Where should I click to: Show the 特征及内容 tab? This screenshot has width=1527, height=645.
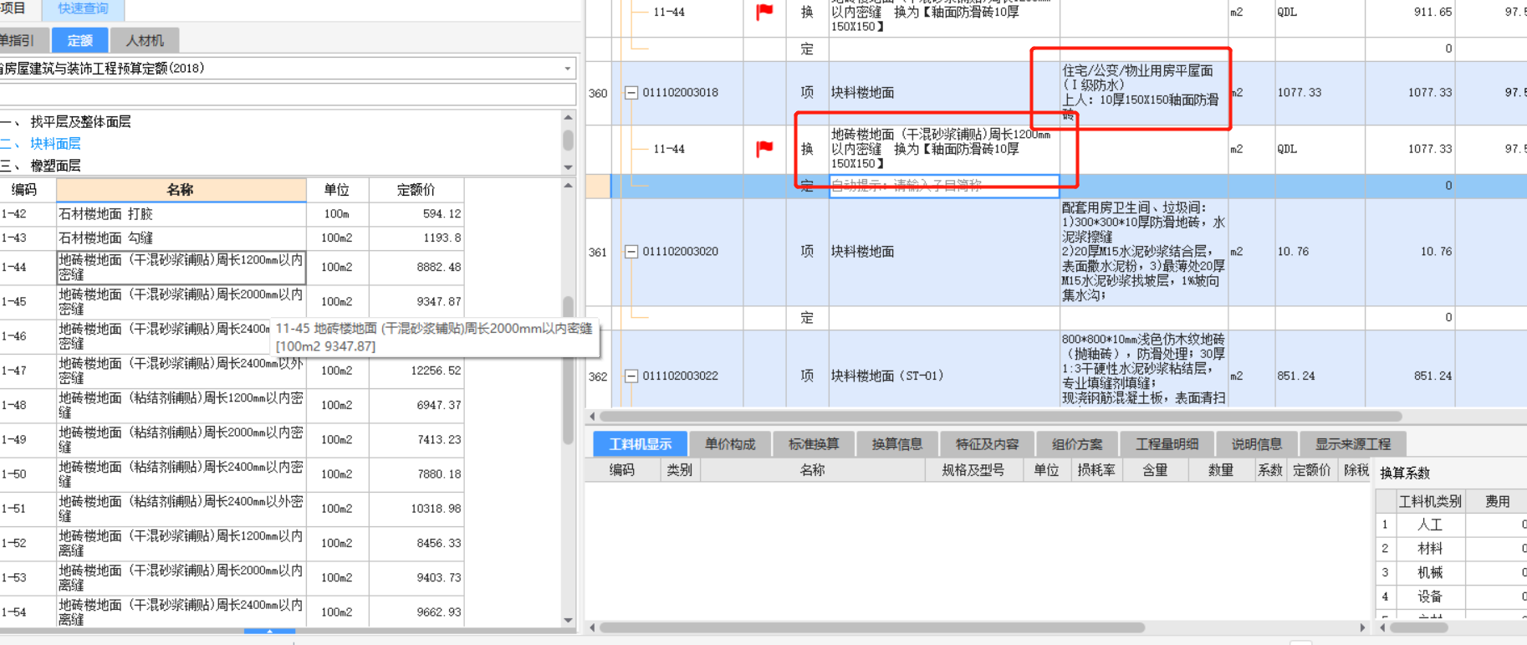coord(987,444)
